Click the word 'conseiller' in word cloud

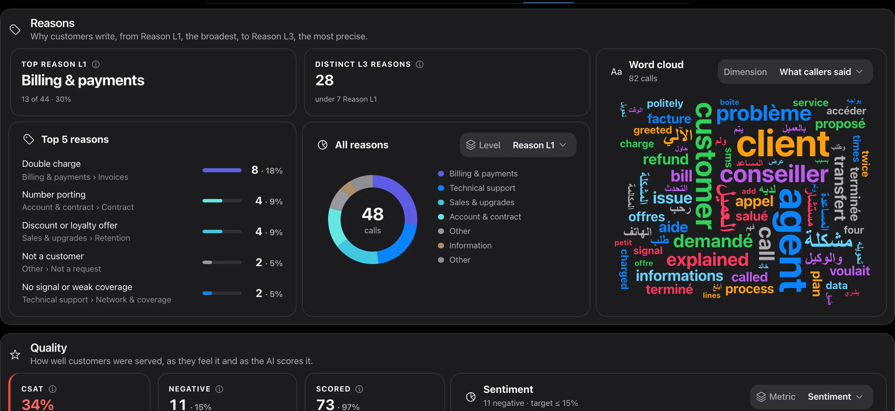774,174
